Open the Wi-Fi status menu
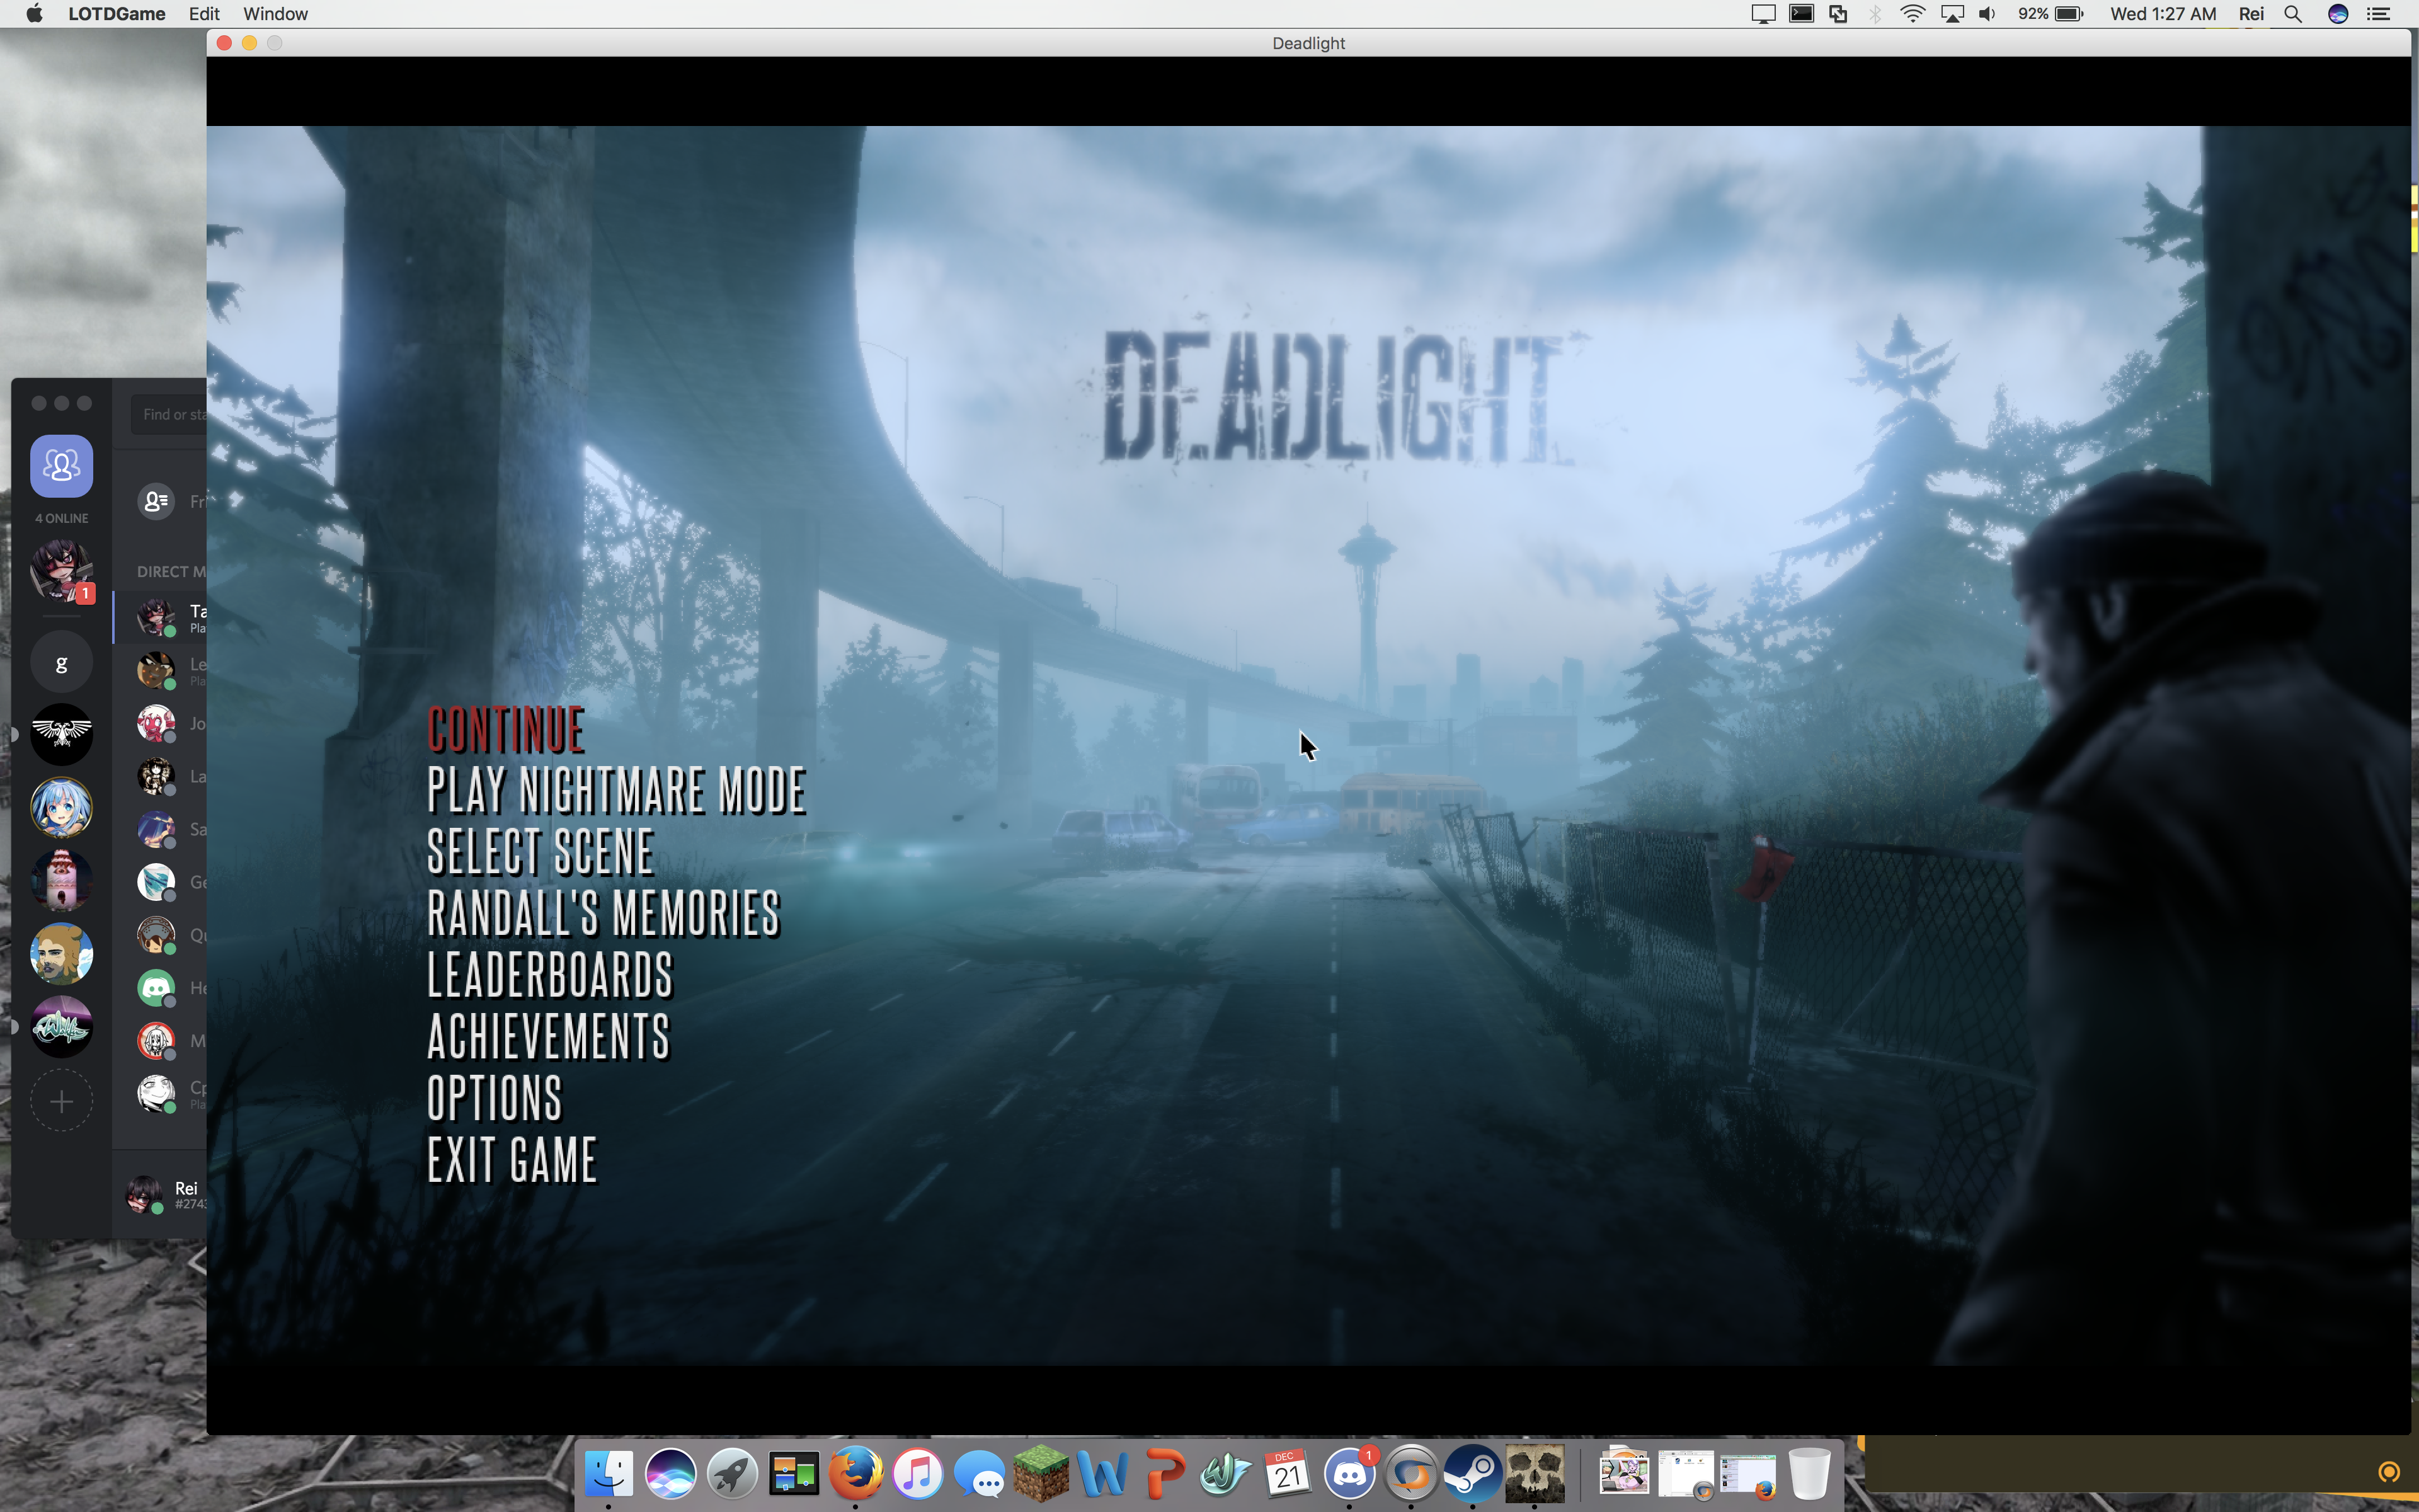Image resolution: width=2419 pixels, height=1512 pixels. pyautogui.click(x=1913, y=14)
